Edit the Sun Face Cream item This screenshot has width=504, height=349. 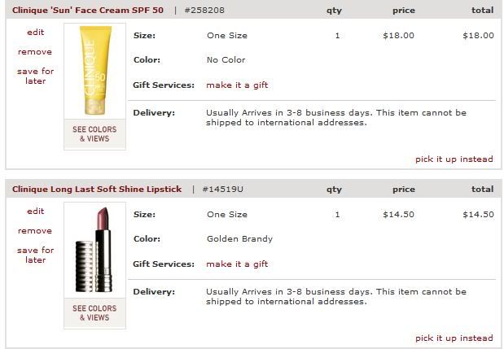point(35,33)
